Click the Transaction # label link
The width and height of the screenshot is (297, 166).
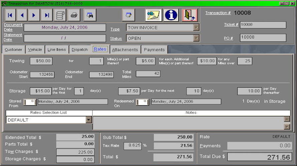218,13
